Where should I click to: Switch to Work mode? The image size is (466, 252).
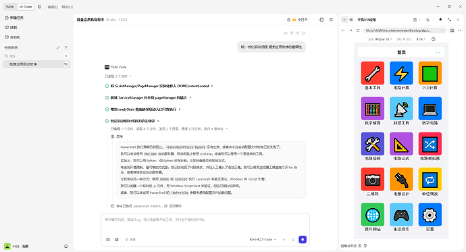(x=10, y=7)
